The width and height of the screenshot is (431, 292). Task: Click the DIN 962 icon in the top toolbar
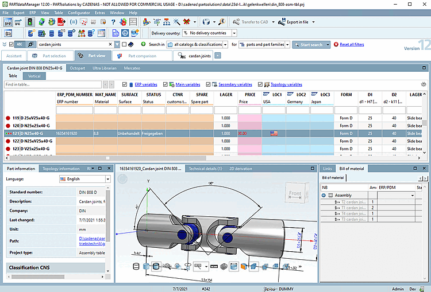93,22
